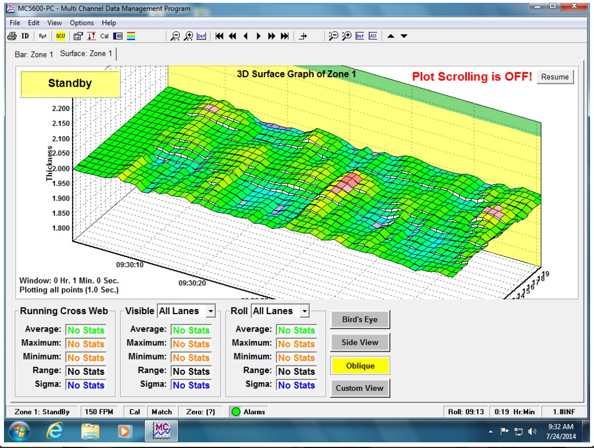Open the Rpt report toolbar icon

coord(43,36)
